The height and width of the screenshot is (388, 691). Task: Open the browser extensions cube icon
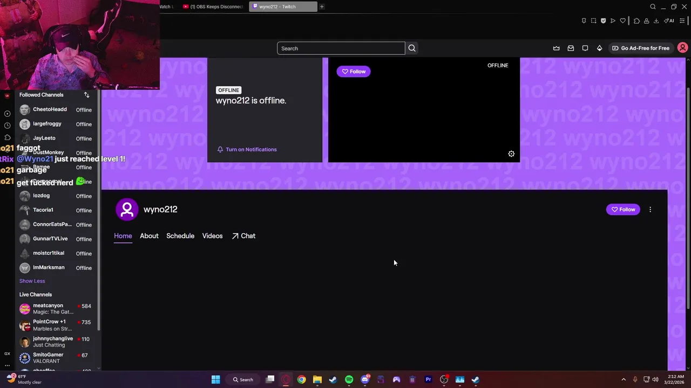[x=636, y=21]
